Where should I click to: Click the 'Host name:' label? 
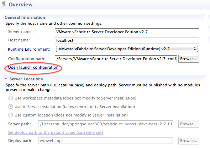pyautogui.click(x=19, y=40)
